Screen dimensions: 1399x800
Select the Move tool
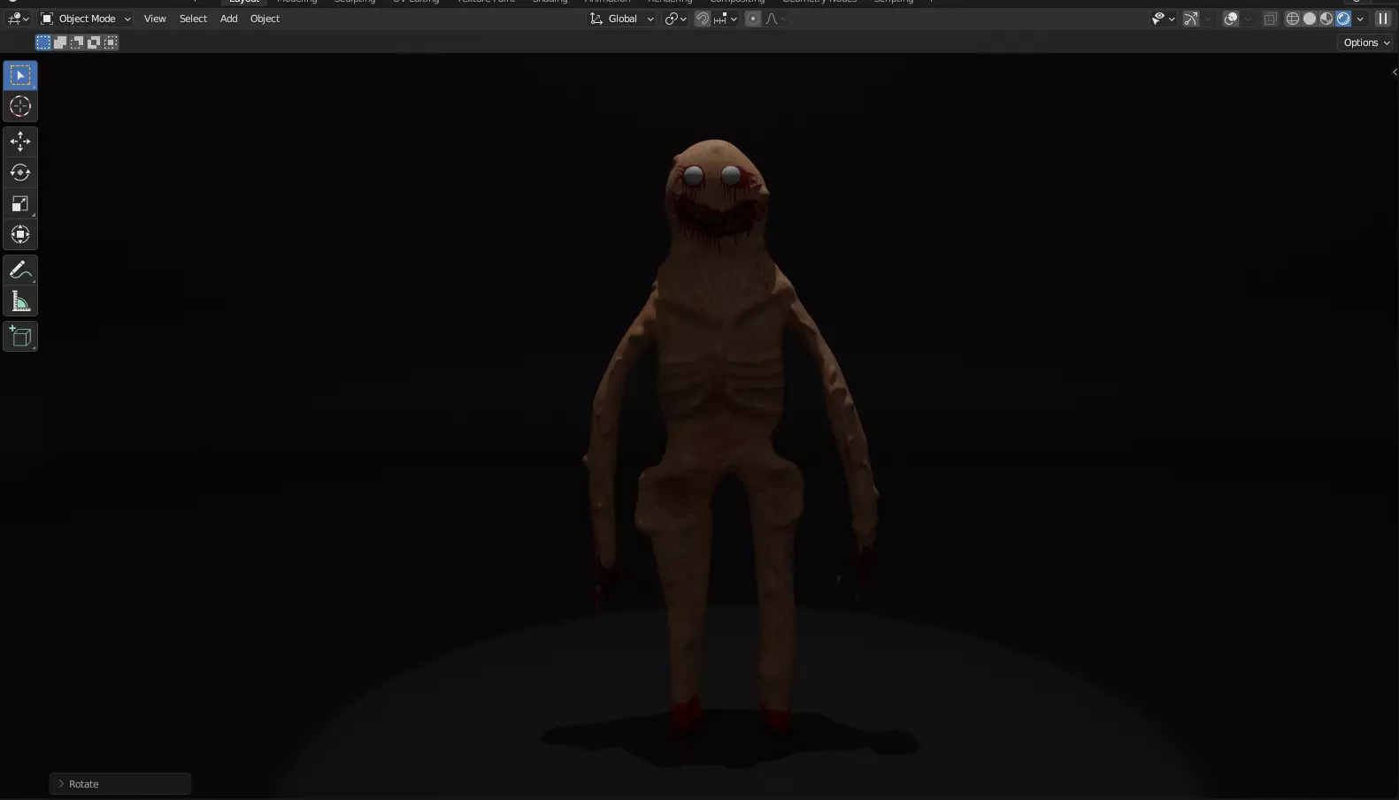(20, 141)
